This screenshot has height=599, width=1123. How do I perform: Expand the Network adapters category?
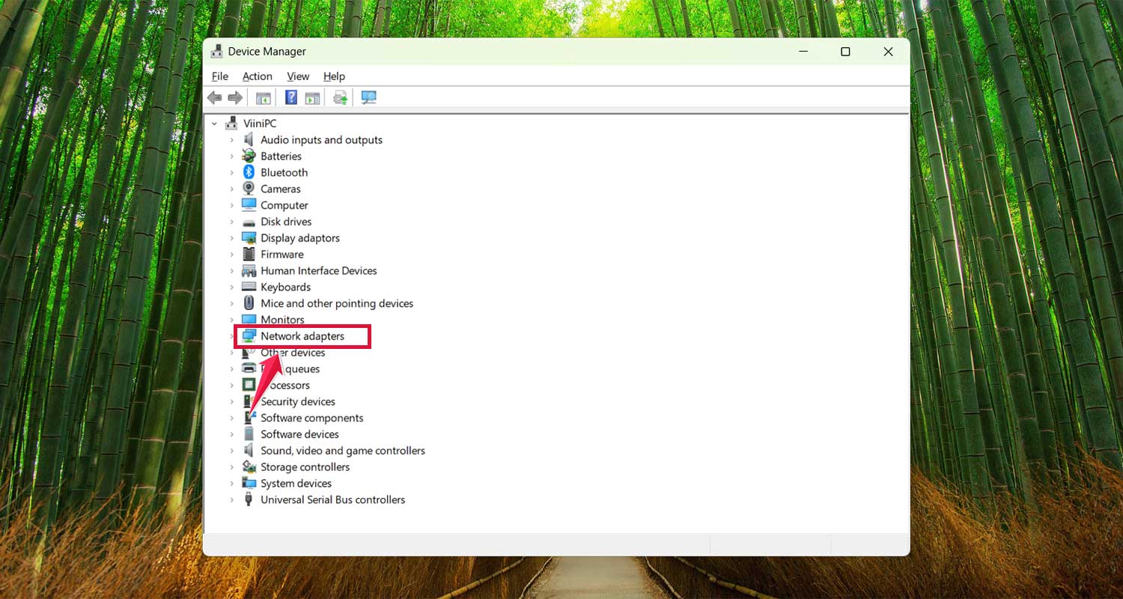[x=231, y=335]
